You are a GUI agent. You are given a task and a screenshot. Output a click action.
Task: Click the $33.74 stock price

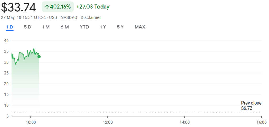tap(18, 7)
